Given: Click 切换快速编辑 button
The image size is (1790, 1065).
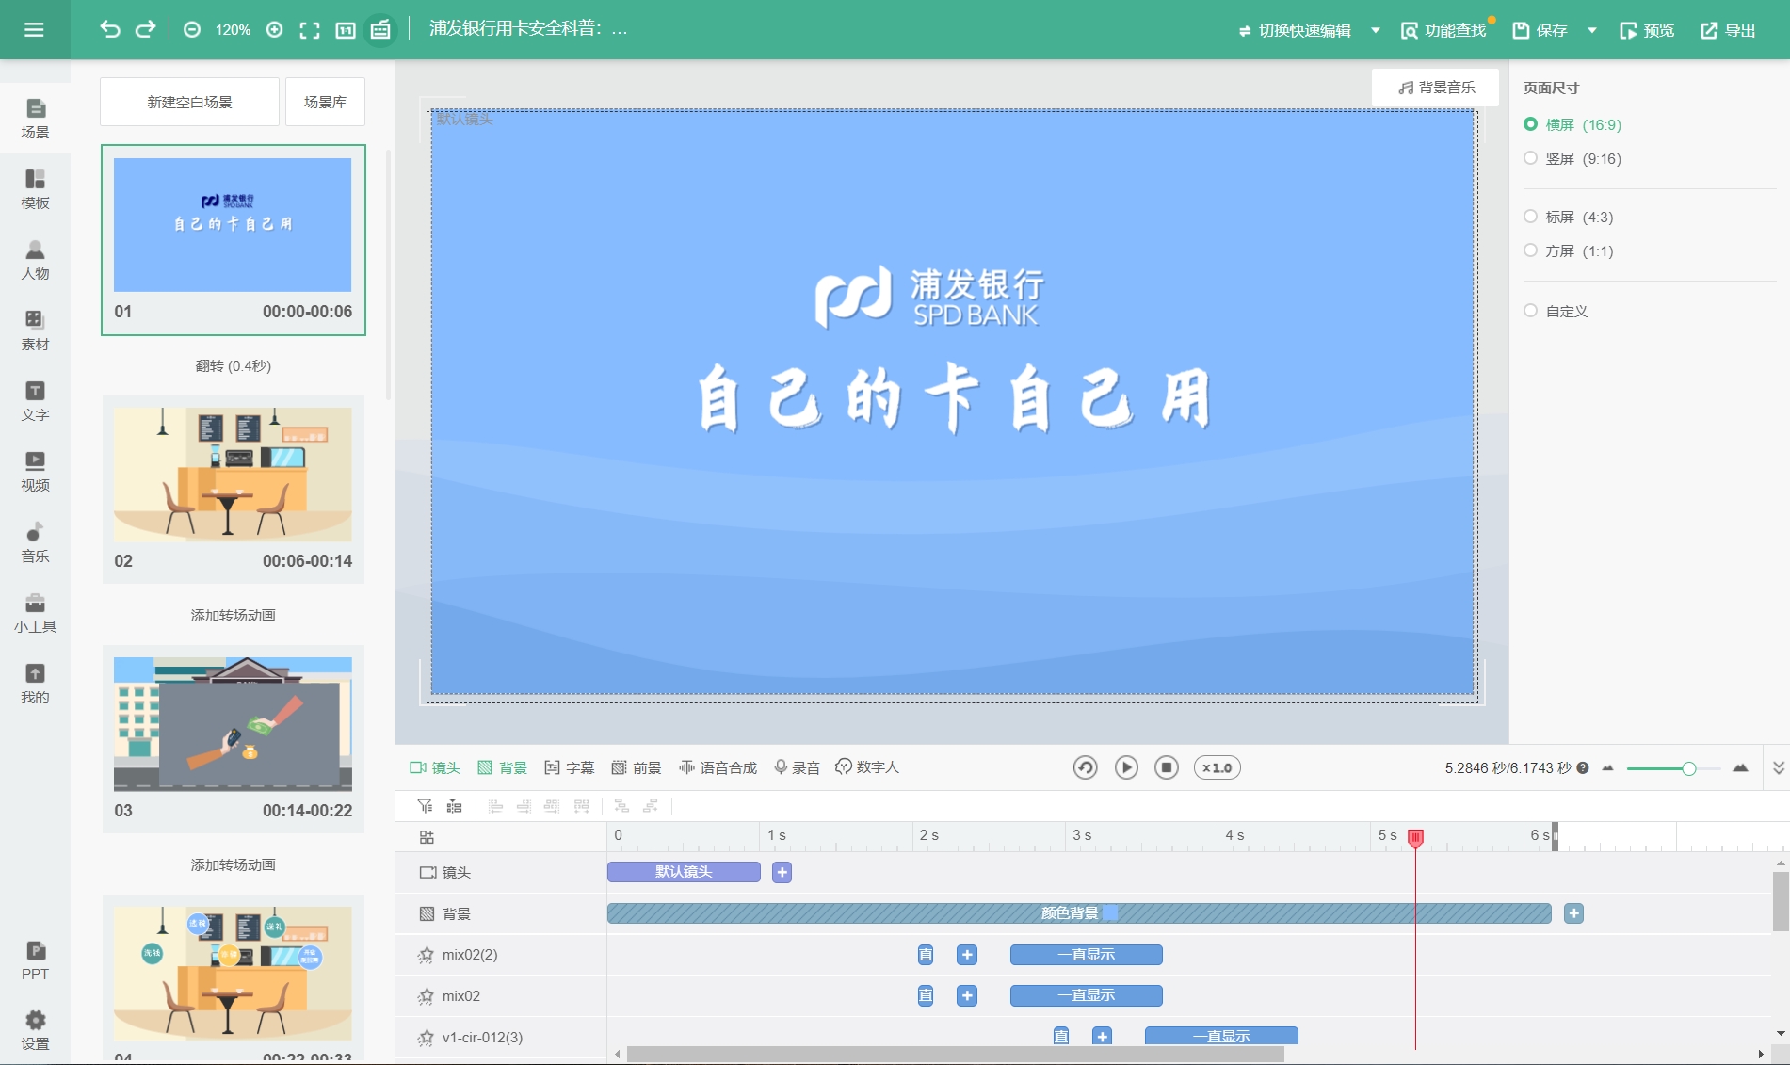Looking at the screenshot, I should 1295,30.
